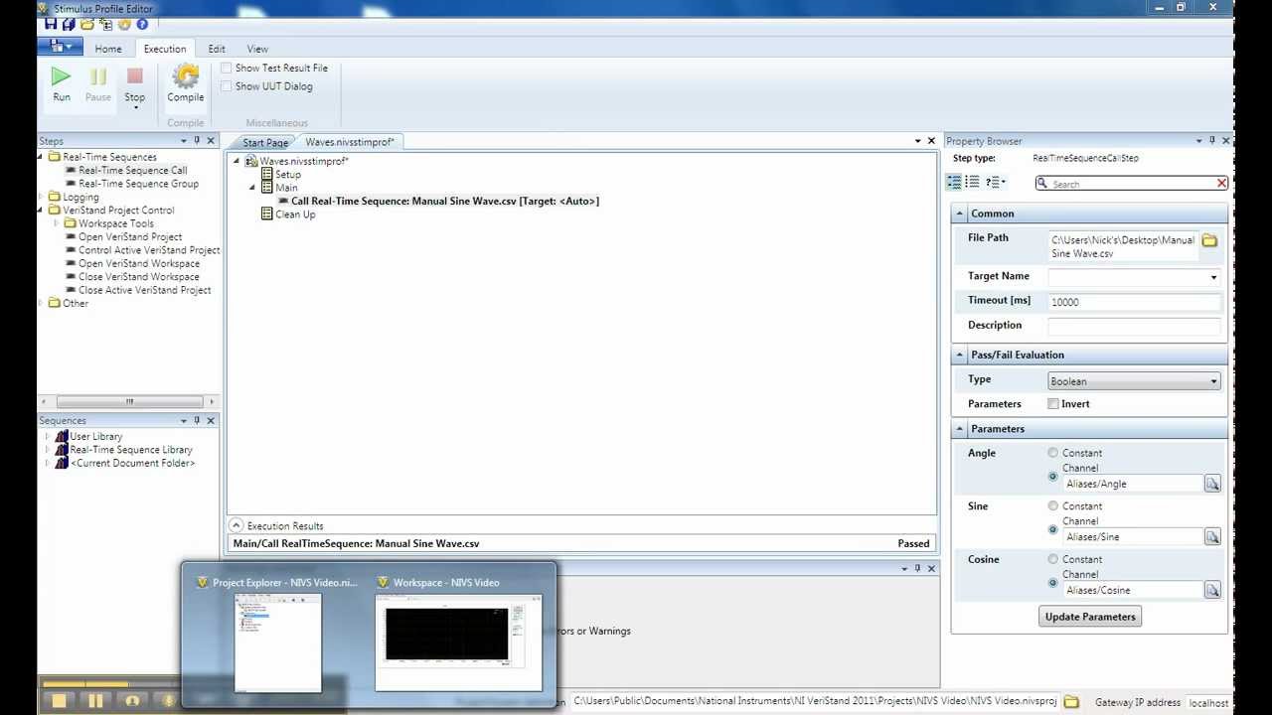1272x715 pixels.
Task: Pin the Property Browser panel
Action: click(x=1212, y=141)
